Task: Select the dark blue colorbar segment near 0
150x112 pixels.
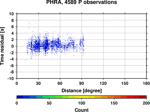Action: (20, 97)
